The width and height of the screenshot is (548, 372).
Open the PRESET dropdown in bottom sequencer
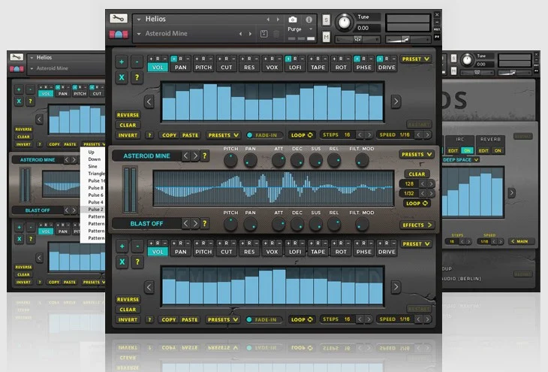416,244
